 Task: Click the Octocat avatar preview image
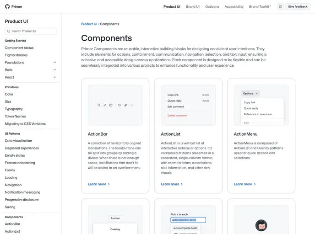pyautogui.click(x=261, y=225)
